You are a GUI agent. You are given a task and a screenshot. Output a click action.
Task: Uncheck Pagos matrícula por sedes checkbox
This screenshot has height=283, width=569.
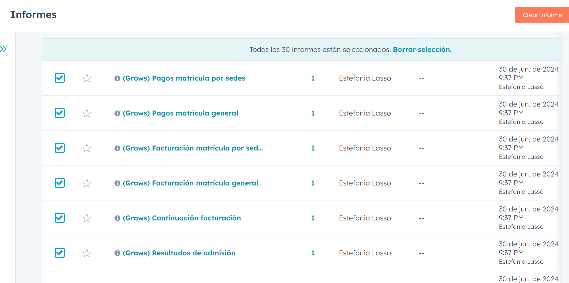coord(60,78)
